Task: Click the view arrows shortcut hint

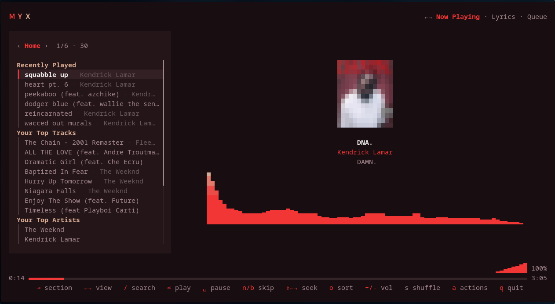Action: [98, 288]
